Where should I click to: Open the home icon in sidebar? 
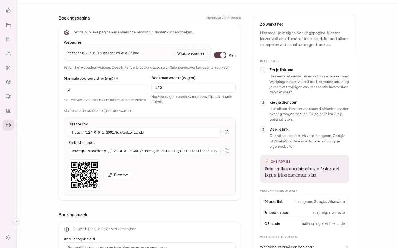[x=8, y=10]
